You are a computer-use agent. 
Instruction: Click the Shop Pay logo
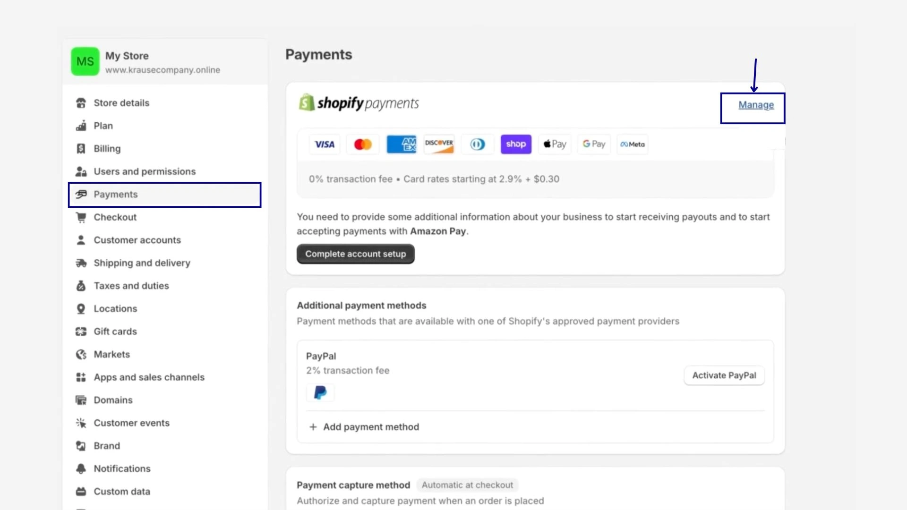click(516, 144)
